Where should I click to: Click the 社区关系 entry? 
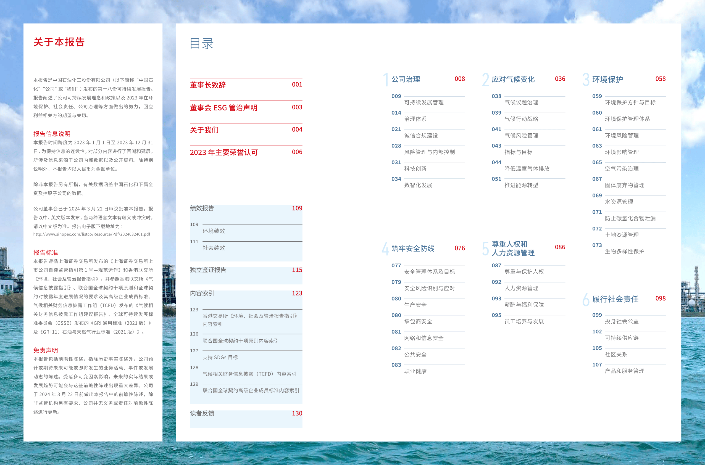coord(616,355)
